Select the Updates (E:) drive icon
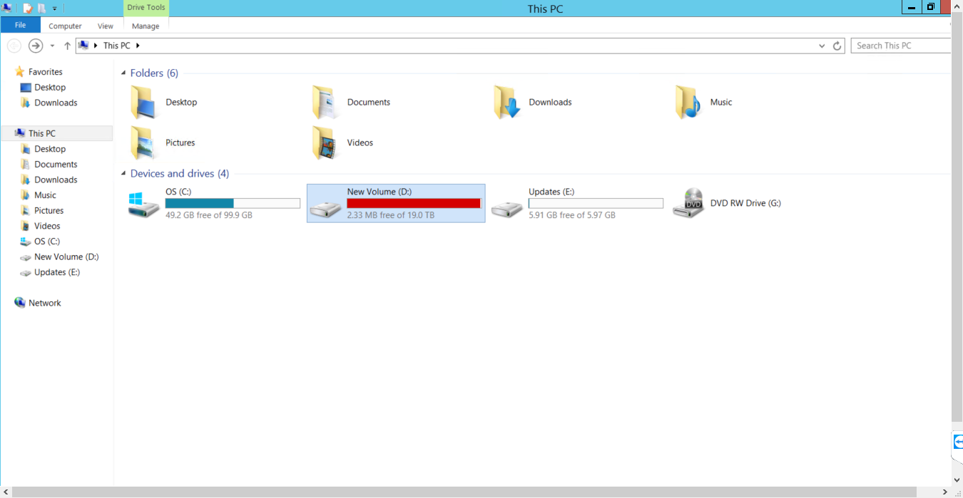The image size is (963, 498). (507, 209)
